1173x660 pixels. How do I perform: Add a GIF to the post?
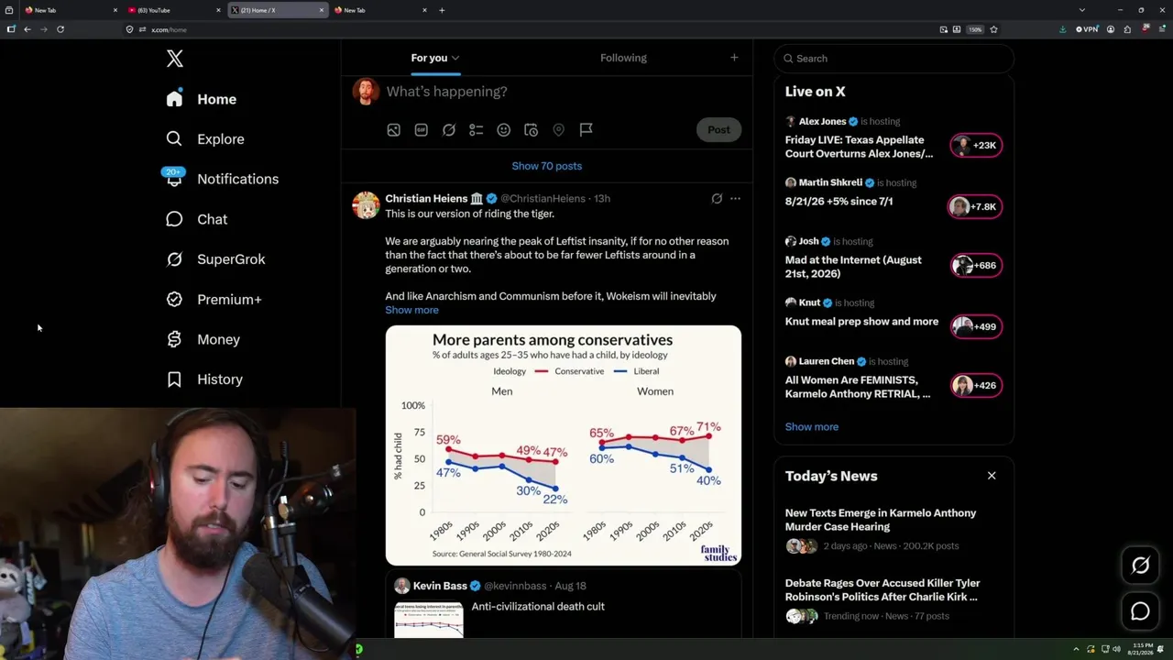click(421, 130)
